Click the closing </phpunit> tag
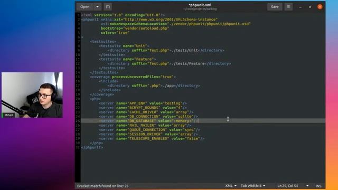The width and height of the screenshot is (338, 190). (92, 148)
